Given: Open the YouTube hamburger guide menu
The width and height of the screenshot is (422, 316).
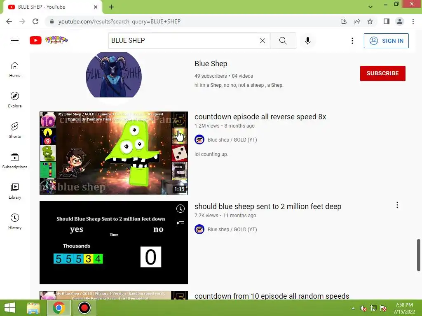Looking at the screenshot, I should [15, 41].
